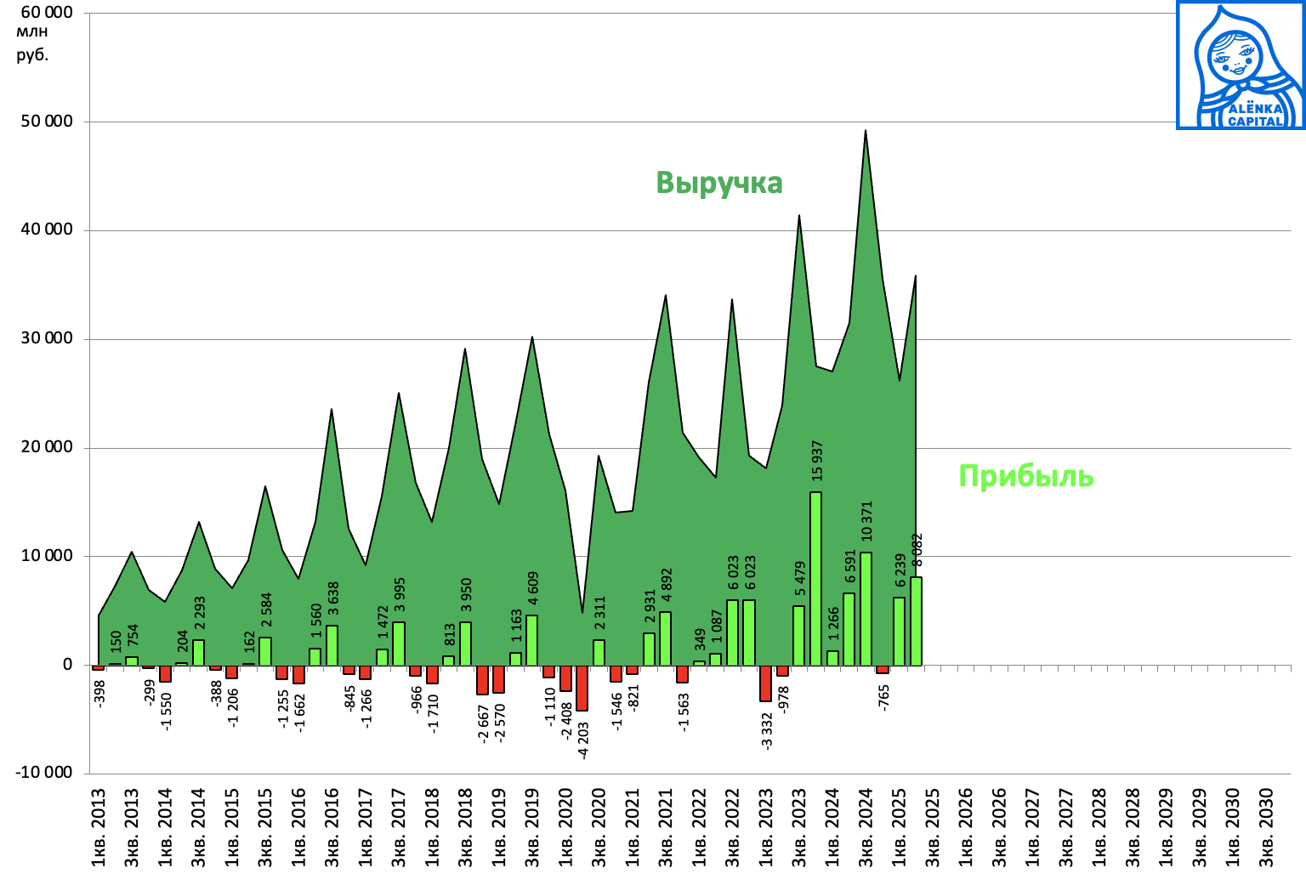Click the data label '-765' below the axis
Viewport: 1306px width, 879px height.
[883, 698]
